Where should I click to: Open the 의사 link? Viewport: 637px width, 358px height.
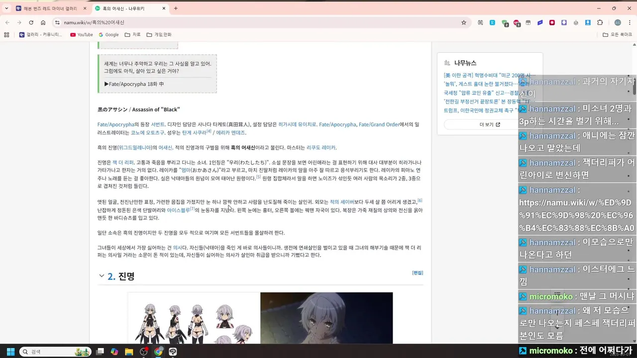(177, 248)
